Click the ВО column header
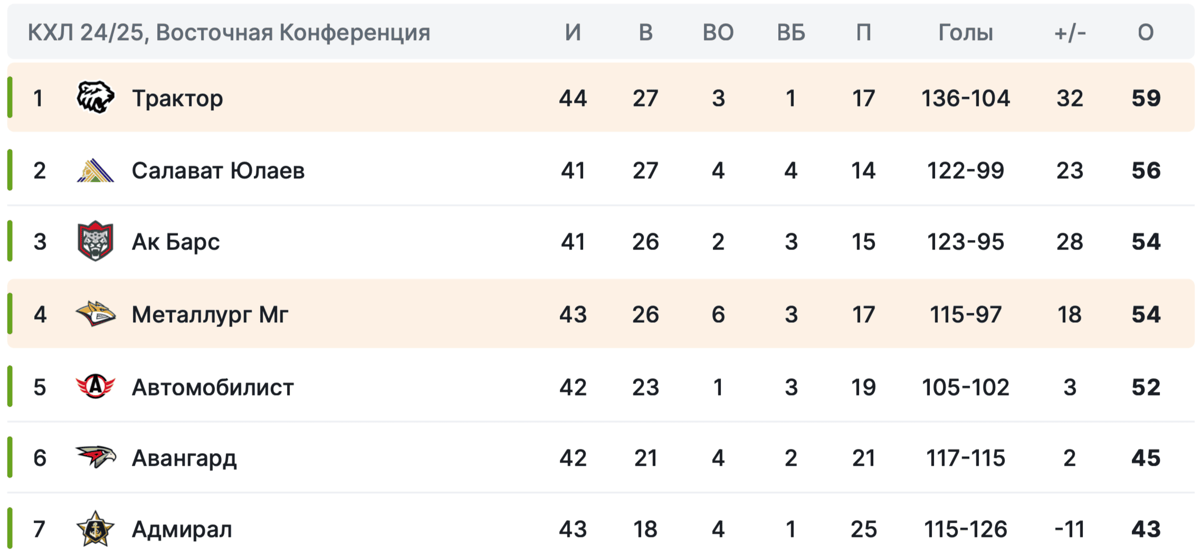Image resolution: width=1202 pixels, height=557 pixels. coord(718,33)
